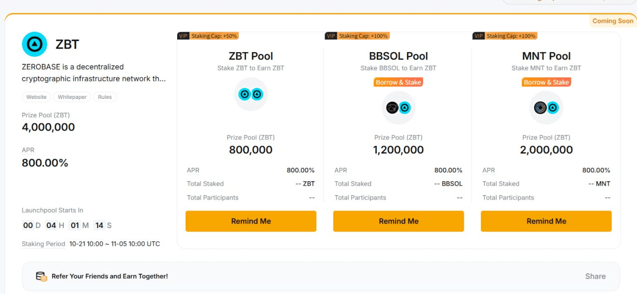This screenshot has height=294, width=637.
Task: Click the BBSOL Pool coin pair icon
Action: click(399, 108)
